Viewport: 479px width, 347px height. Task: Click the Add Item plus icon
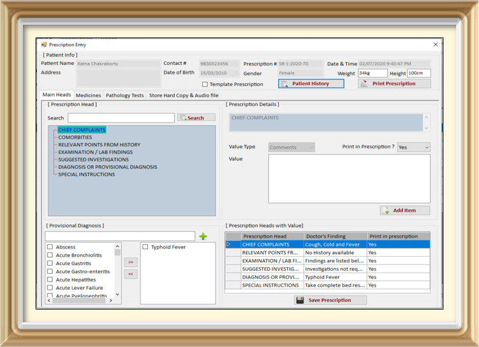pos(386,210)
